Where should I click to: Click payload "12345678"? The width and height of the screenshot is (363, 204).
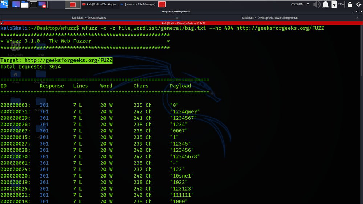click(185, 157)
